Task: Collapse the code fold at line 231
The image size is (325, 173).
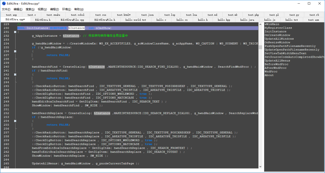Action: point(15,32)
